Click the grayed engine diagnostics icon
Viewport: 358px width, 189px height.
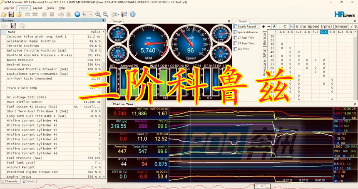(x=61, y=15)
